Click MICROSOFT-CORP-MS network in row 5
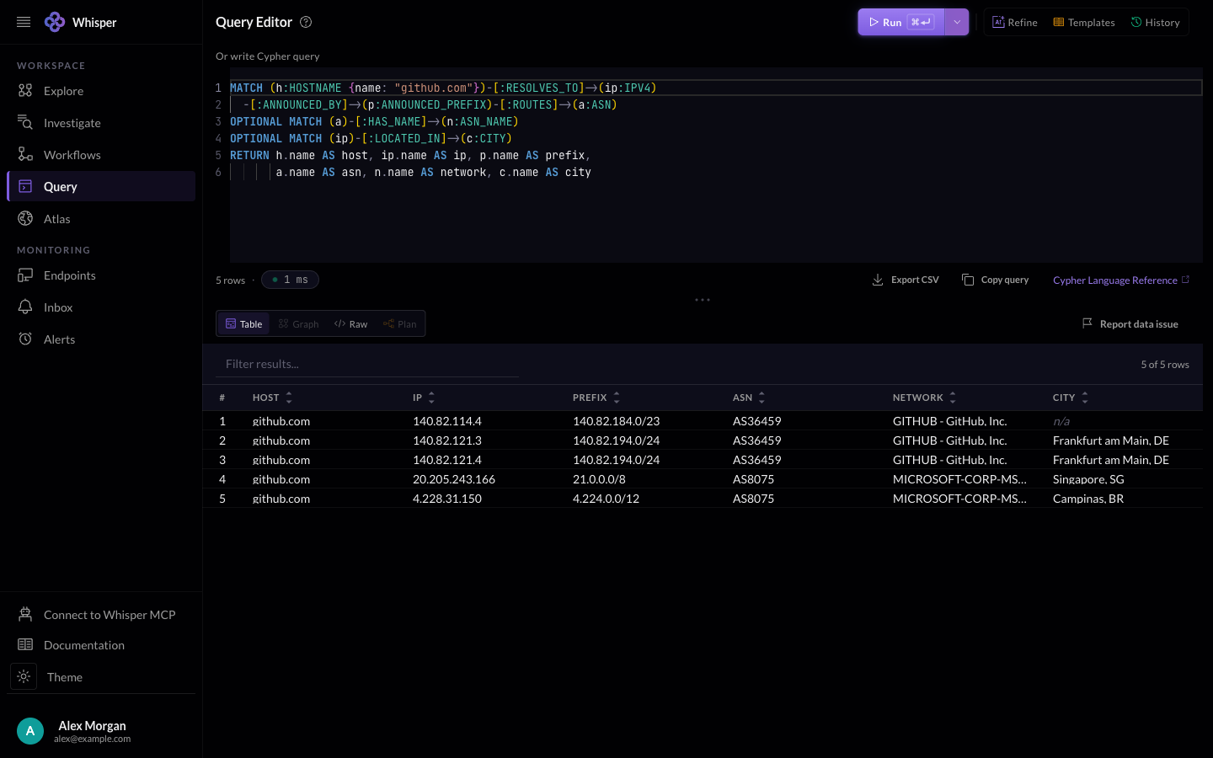 click(959, 499)
